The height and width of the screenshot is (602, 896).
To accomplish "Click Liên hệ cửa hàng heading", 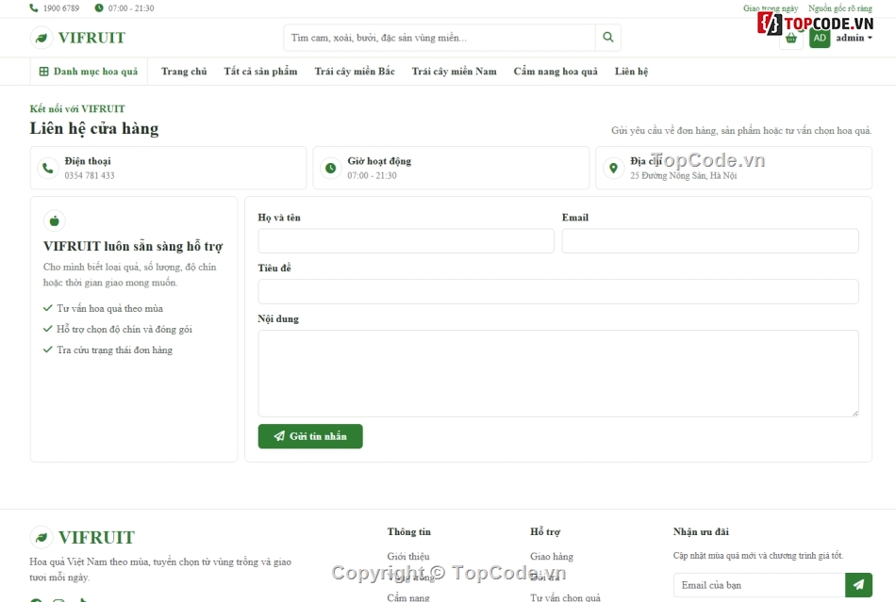I will click(94, 128).
